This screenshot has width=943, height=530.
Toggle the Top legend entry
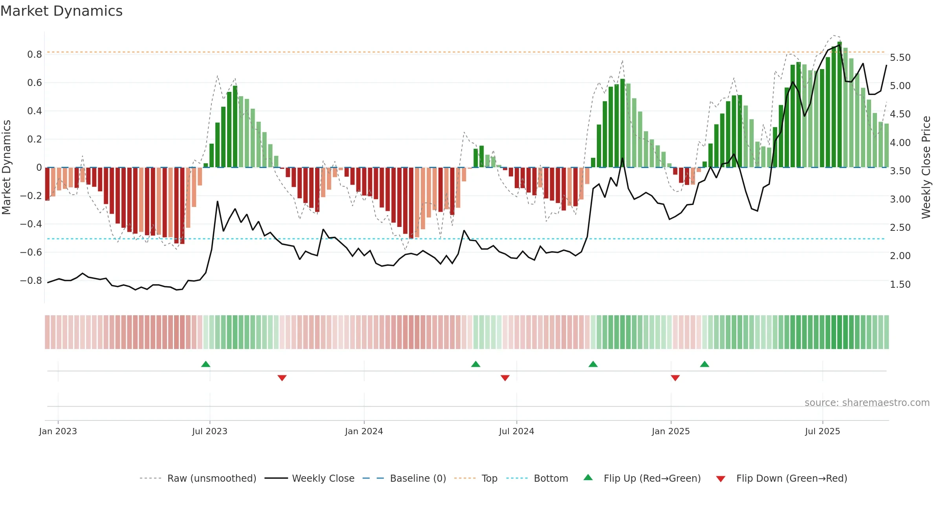[x=476, y=478]
